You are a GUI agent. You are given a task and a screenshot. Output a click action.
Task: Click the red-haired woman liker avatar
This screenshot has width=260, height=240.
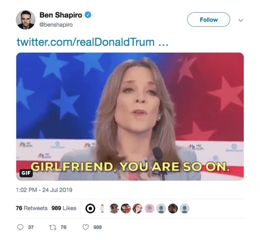pyautogui.click(x=137, y=208)
